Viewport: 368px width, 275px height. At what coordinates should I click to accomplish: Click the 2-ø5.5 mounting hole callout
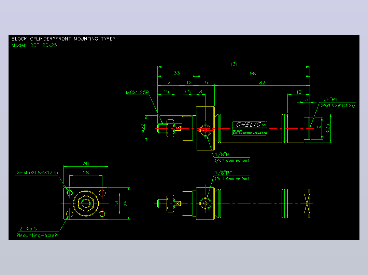point(28,229)
